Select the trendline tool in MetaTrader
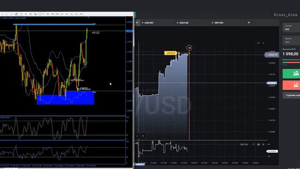Viewport: 300px width, 169px height. pyautogui.click(x=11, y=14)
